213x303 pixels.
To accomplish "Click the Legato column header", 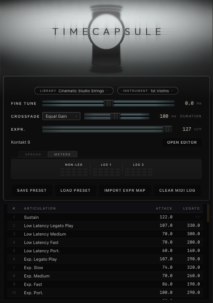I will [191, 208].
